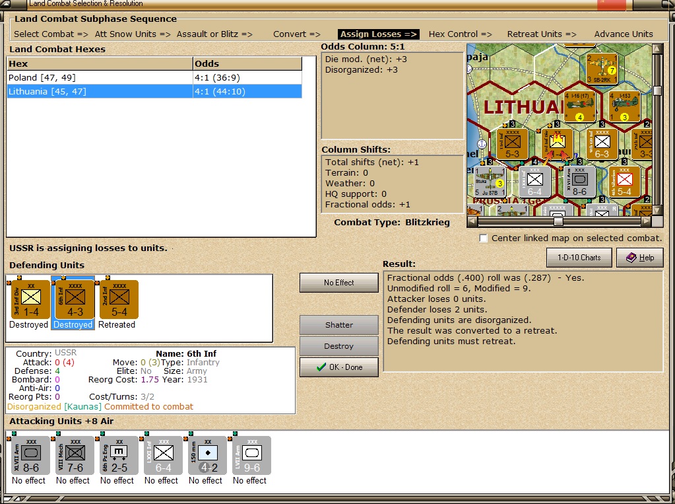The height and width of the screenshot is (504, 675).
Task: Click the Hex column header
Action: click(x=100, y=63)
